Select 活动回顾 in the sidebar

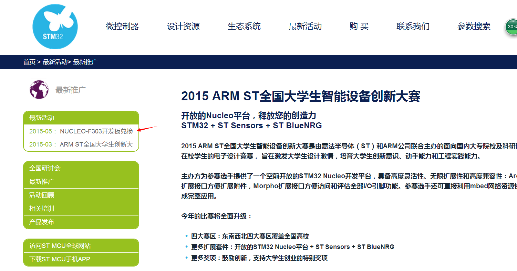(x=81, y=195)
